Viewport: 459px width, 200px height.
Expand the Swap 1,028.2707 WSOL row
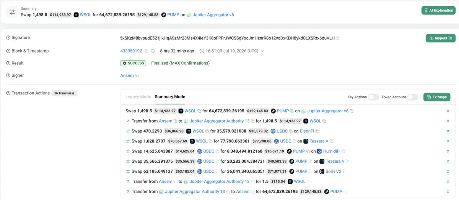pos(448,141)
